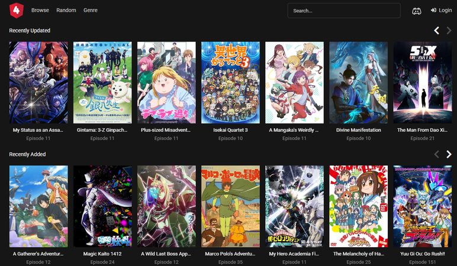Image resolution: width=457 pixels, height=266 pixels.
Task: Open Plus-sized Misadventures poster
Action: (x=166, y=83)
